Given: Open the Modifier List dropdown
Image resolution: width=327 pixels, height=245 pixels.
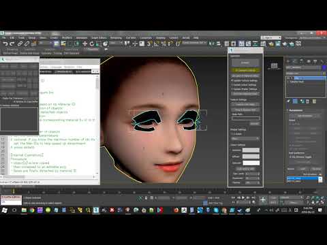Looking at the screenshot, I should coord(306,73).
